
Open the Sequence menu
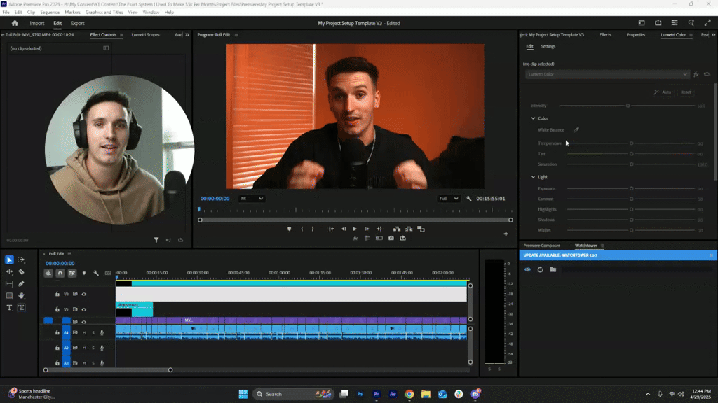(48, 11)
